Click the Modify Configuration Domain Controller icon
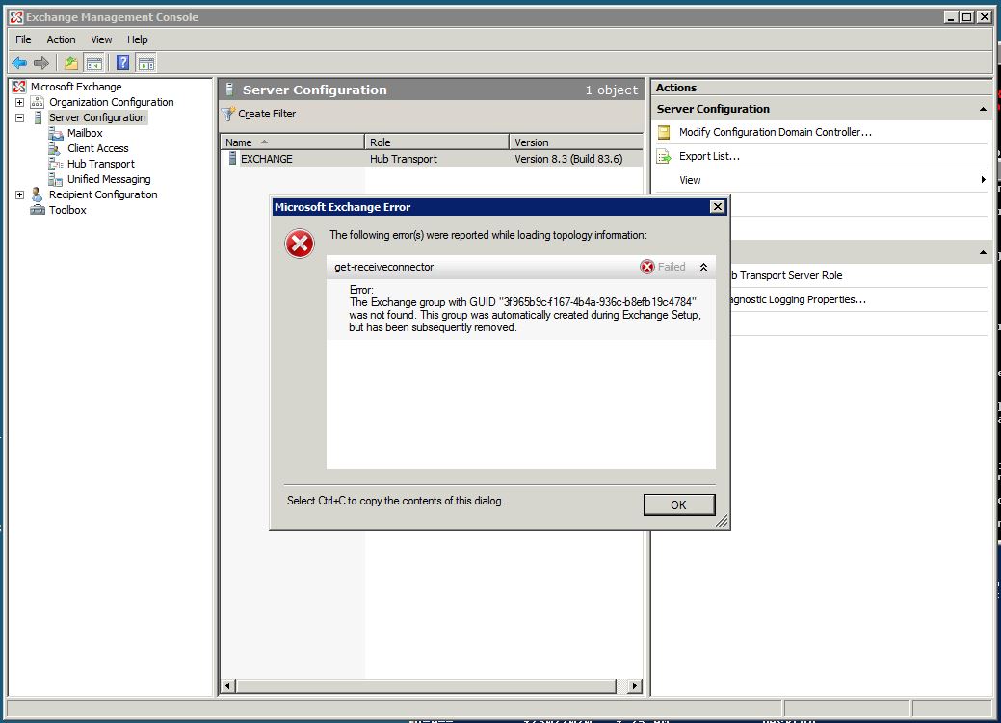Screen dimensions: 1001x723 664,132
